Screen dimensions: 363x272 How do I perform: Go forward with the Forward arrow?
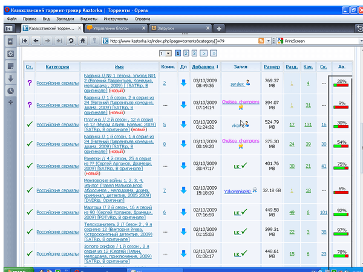click(x=47, y=41)
